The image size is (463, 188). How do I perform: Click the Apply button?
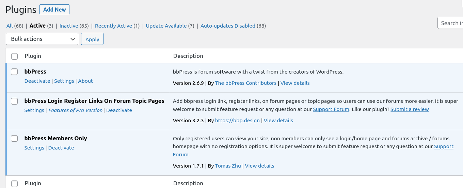click(92, 39)
